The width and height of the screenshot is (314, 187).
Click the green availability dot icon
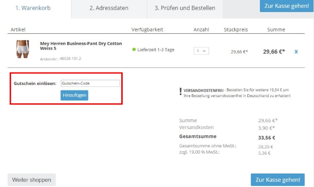tap(134, 49)
